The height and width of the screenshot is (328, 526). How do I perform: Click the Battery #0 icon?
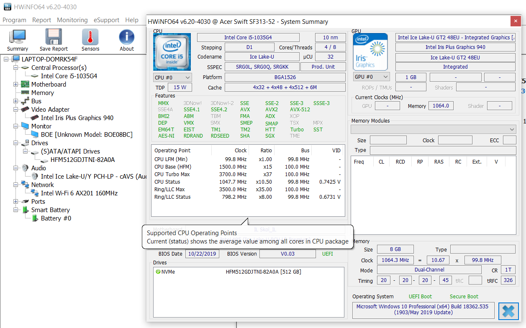click(x=36, y=218)
